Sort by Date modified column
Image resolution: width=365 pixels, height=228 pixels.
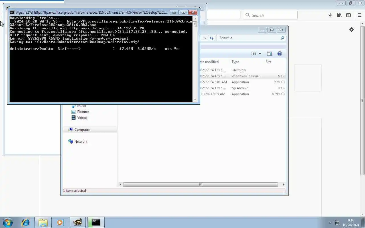pyautogui.click(x=214, y=62)
